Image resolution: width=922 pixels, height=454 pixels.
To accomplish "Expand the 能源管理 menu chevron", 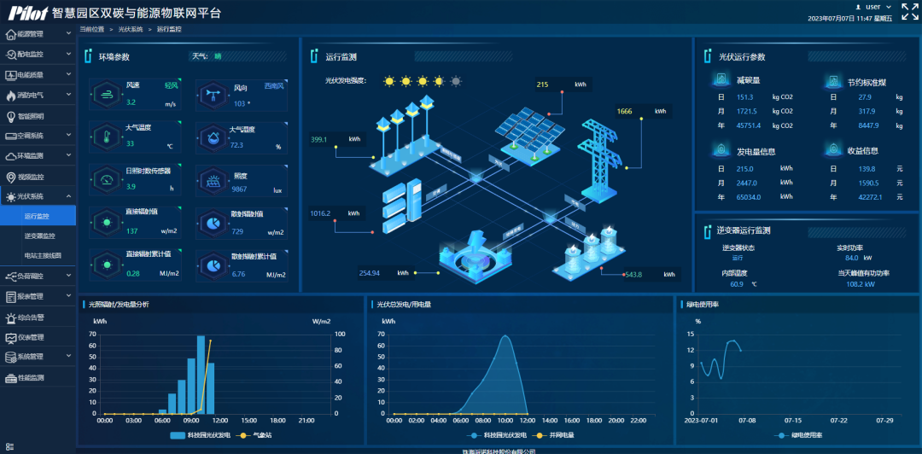I will tap(68, 33).
